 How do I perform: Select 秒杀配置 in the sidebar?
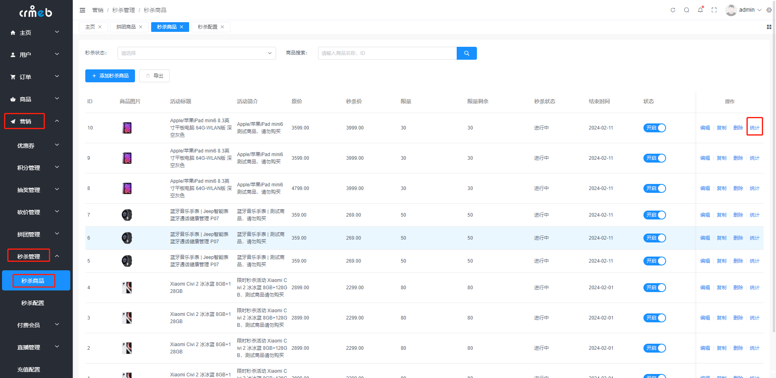click(x=33, y=303)
